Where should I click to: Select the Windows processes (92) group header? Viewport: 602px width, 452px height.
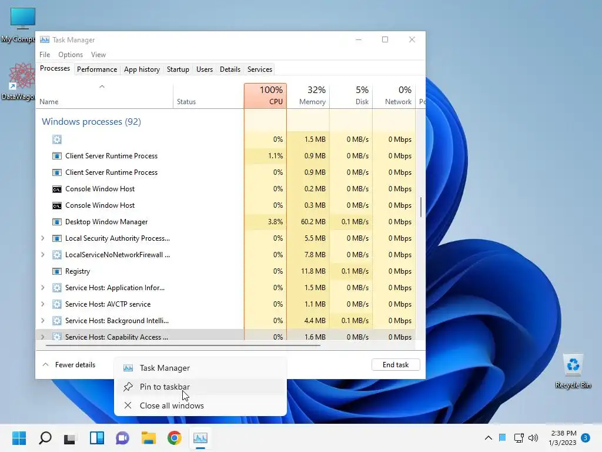click(91, 121)
